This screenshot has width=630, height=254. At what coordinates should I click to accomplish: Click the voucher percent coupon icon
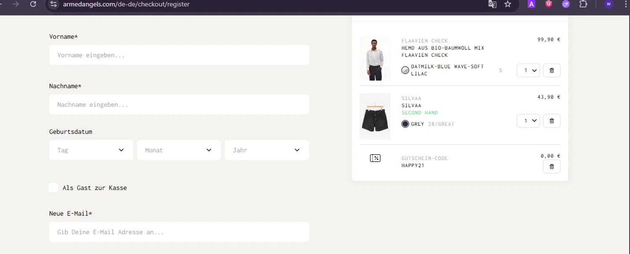tap(375, 158)
